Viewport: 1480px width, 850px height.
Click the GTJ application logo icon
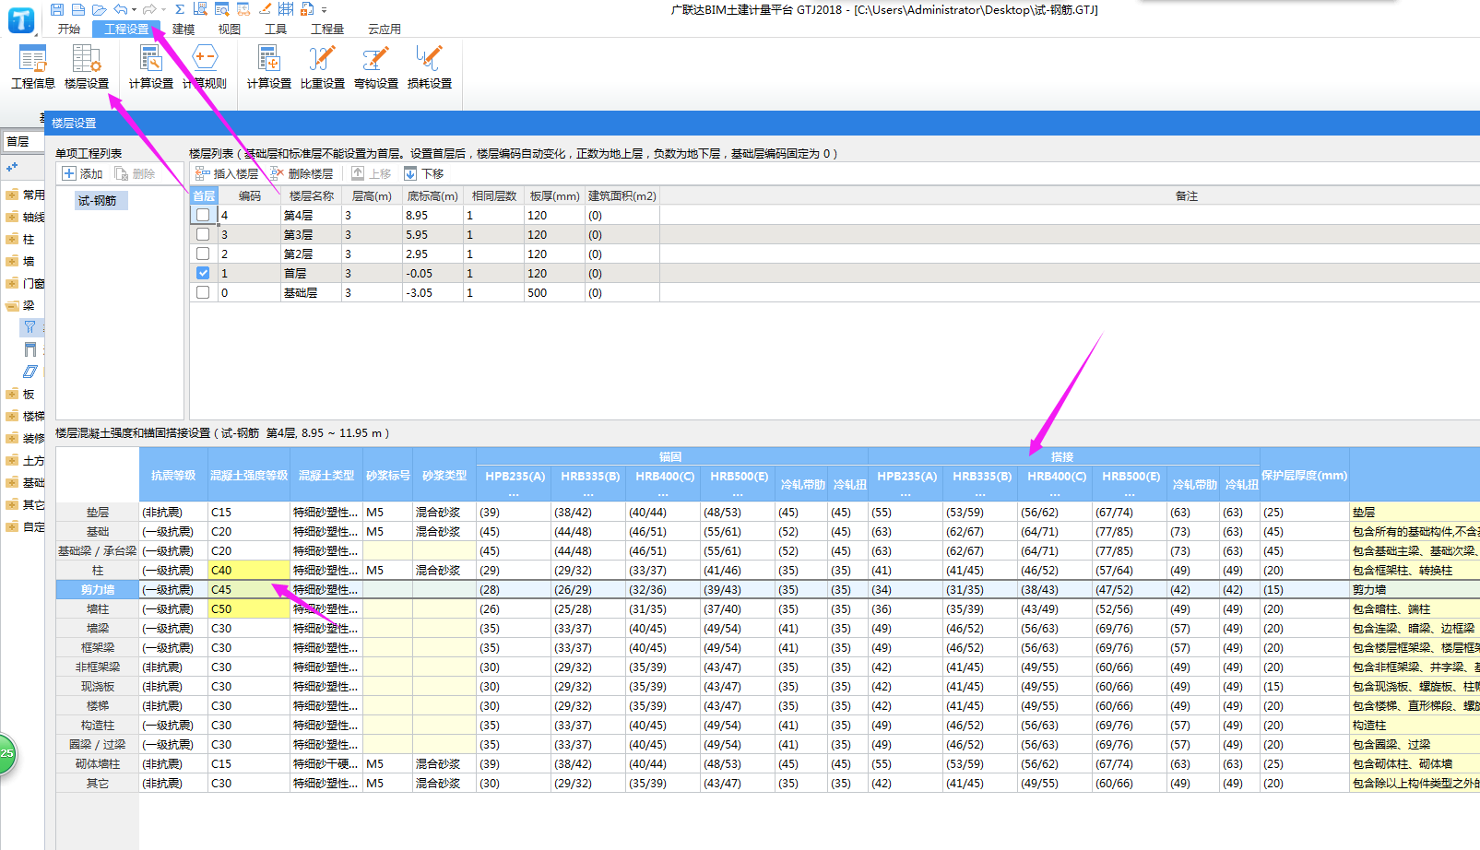[21, 20]
